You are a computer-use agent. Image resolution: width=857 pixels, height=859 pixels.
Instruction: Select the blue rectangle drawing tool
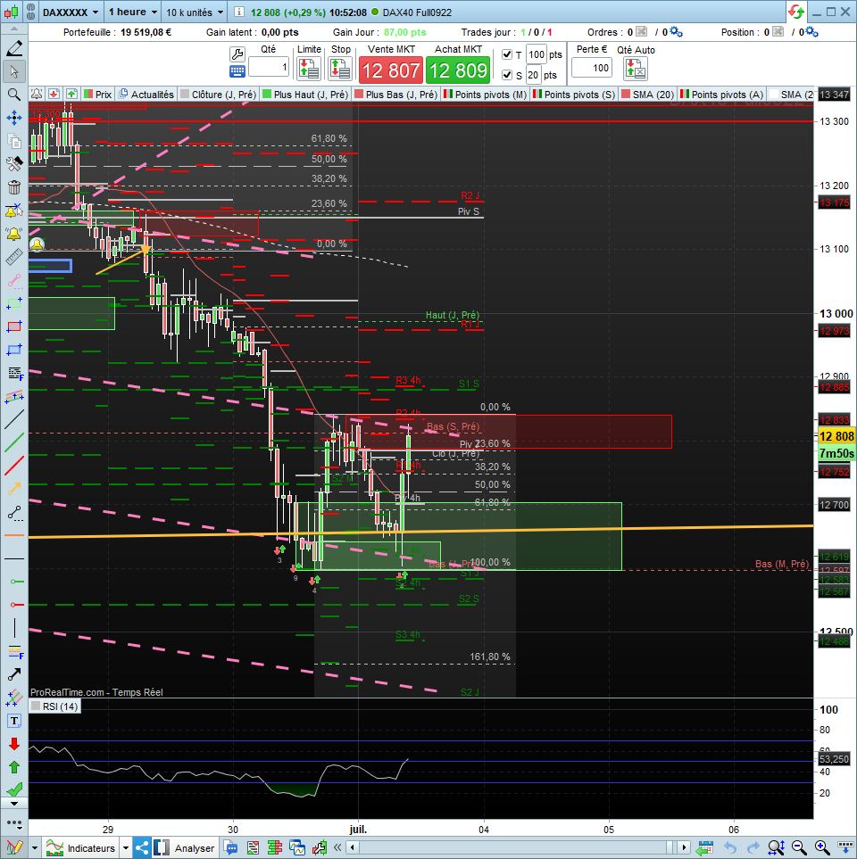14,350
